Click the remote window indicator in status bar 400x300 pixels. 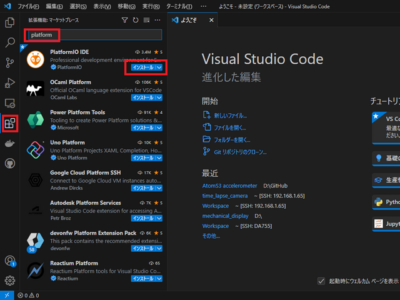click(7, 296)
